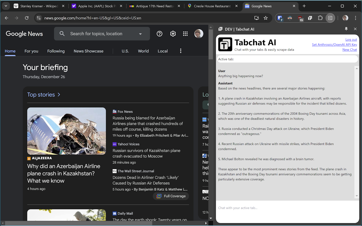Viewport: 362px width, 226px height.
Task: Click horizontal scrollbar right arrow
Action: [206, 223]
